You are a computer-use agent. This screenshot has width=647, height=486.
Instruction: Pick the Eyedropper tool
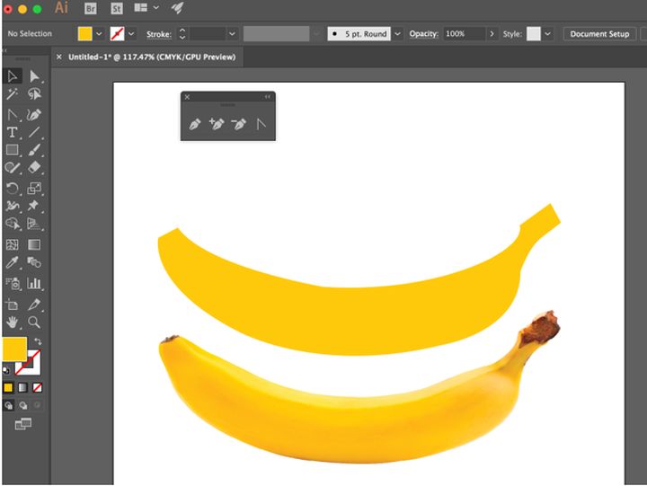tap(13, 262)
